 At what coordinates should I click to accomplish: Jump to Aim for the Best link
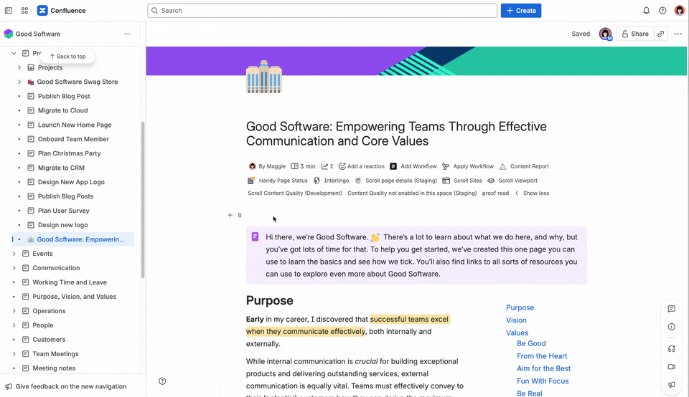543,368
